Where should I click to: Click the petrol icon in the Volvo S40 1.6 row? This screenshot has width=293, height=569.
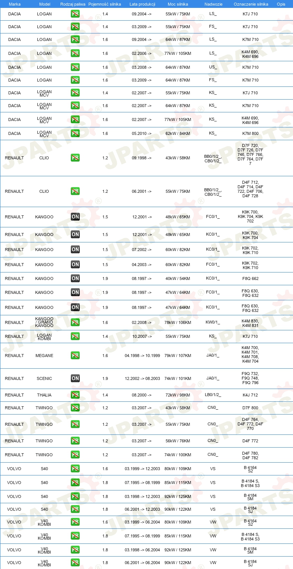pyautogui.click(x=75, y=469)
